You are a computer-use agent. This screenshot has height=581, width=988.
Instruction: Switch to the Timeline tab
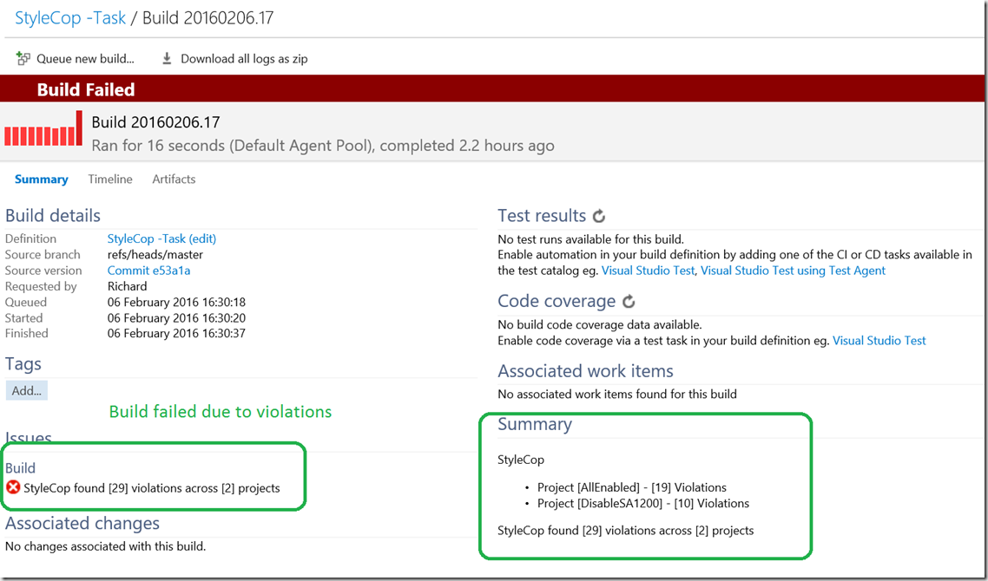pos(110,180)
